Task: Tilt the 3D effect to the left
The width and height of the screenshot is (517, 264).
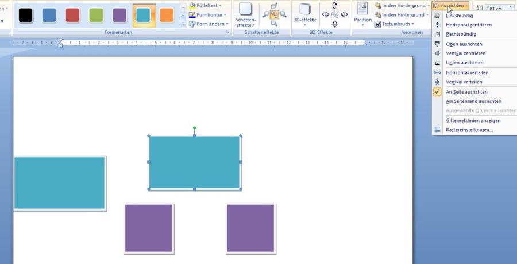Action: (x=326, y=14)
